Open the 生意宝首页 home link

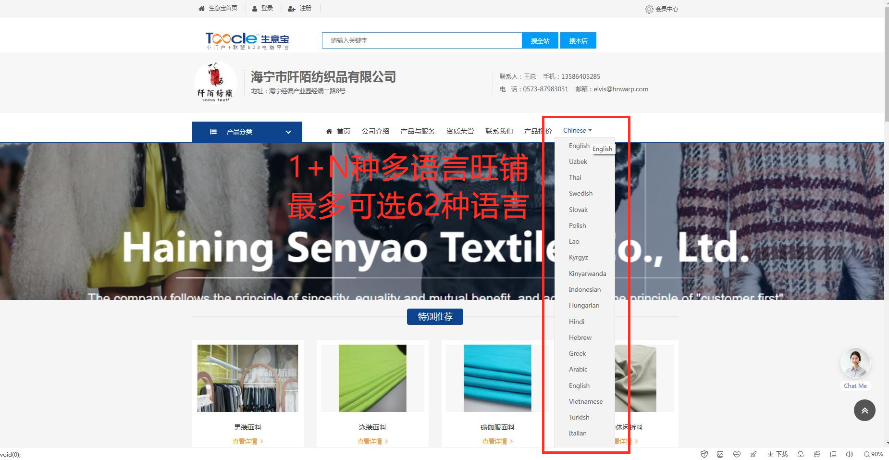pos(218,8)
